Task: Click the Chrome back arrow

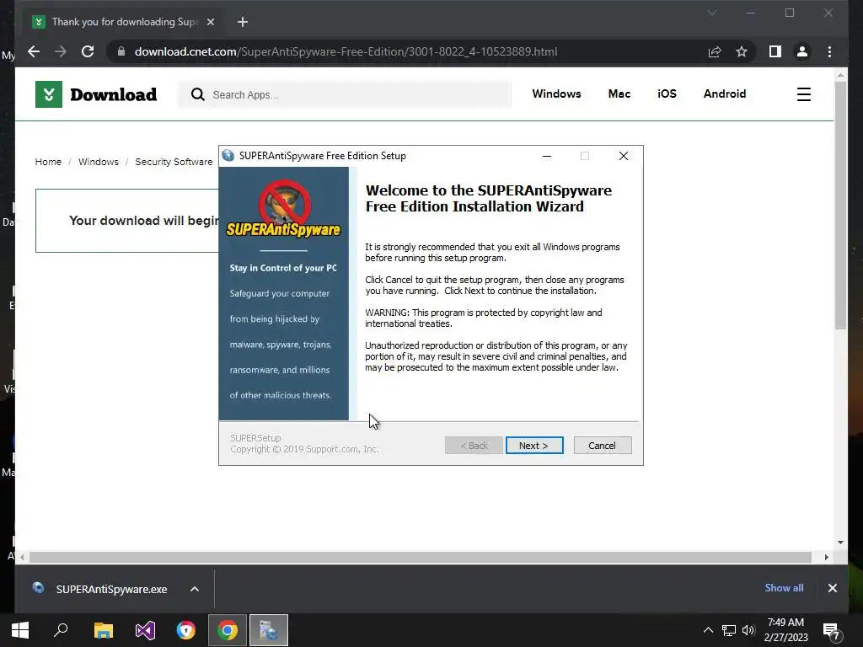Action: [34, 51]
